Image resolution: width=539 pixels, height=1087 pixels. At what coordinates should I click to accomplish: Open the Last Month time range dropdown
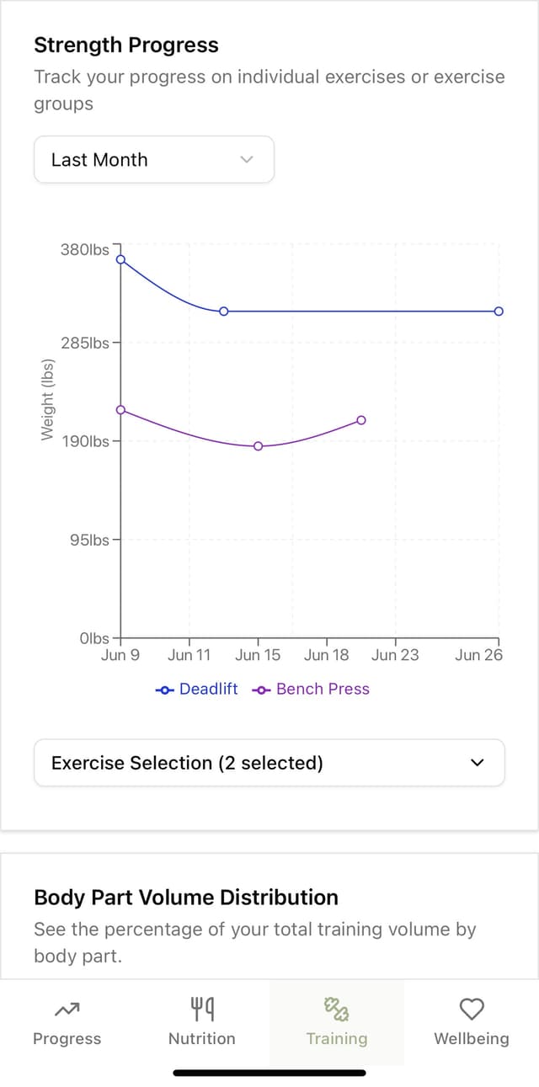pyautogui.click(x=153, y=159)
